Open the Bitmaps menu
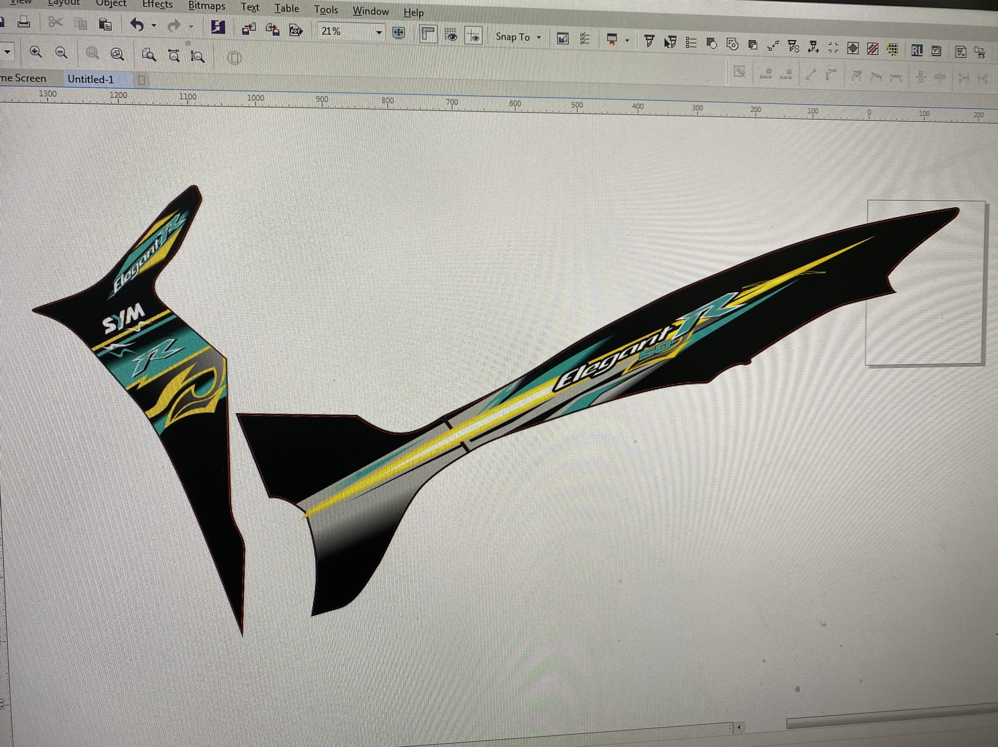 [x=207, y=6]
